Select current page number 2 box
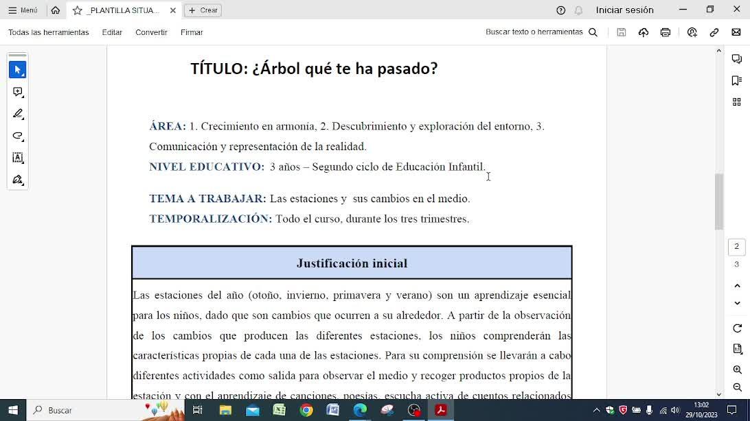This screenshot has height=421, width=750. pos(736,247)
